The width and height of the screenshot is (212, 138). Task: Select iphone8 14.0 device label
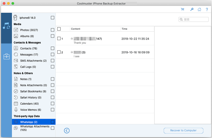[28, 18]
